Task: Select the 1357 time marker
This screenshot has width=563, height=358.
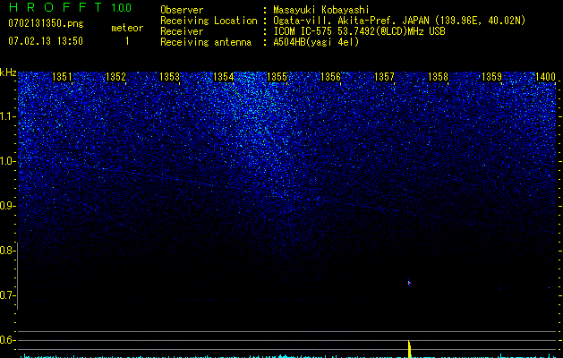Action: (x=385, y=77)
